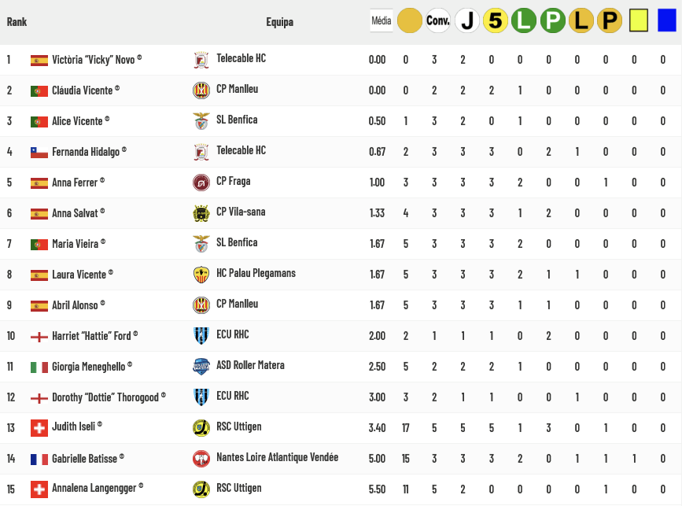Open player Judith Iseli's profile
Screen dimensions: 682x506
coord(73,427)
